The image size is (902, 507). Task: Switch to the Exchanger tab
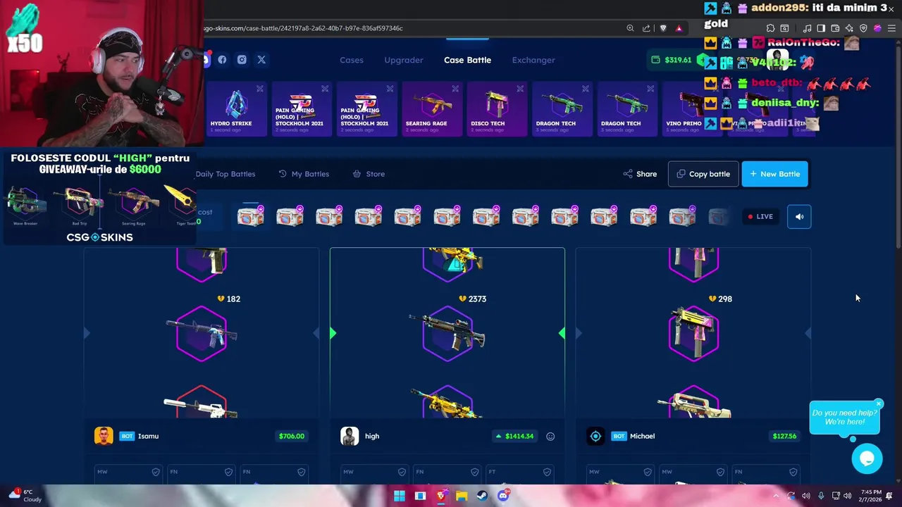coord(533,60)
